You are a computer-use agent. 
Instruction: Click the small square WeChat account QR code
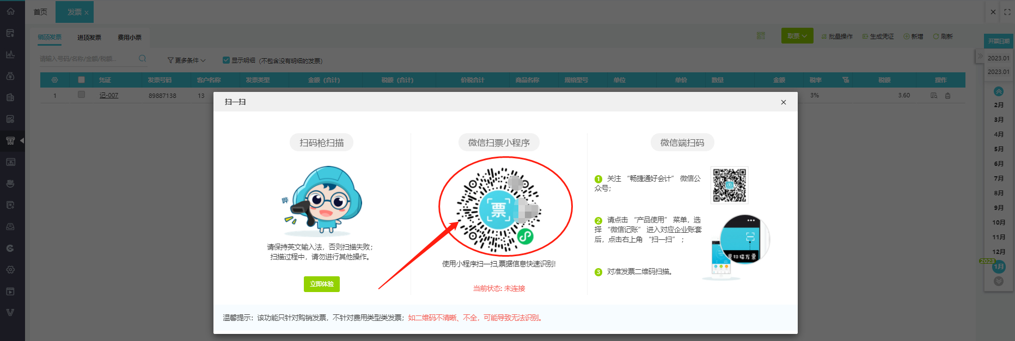tap(730, 185)
